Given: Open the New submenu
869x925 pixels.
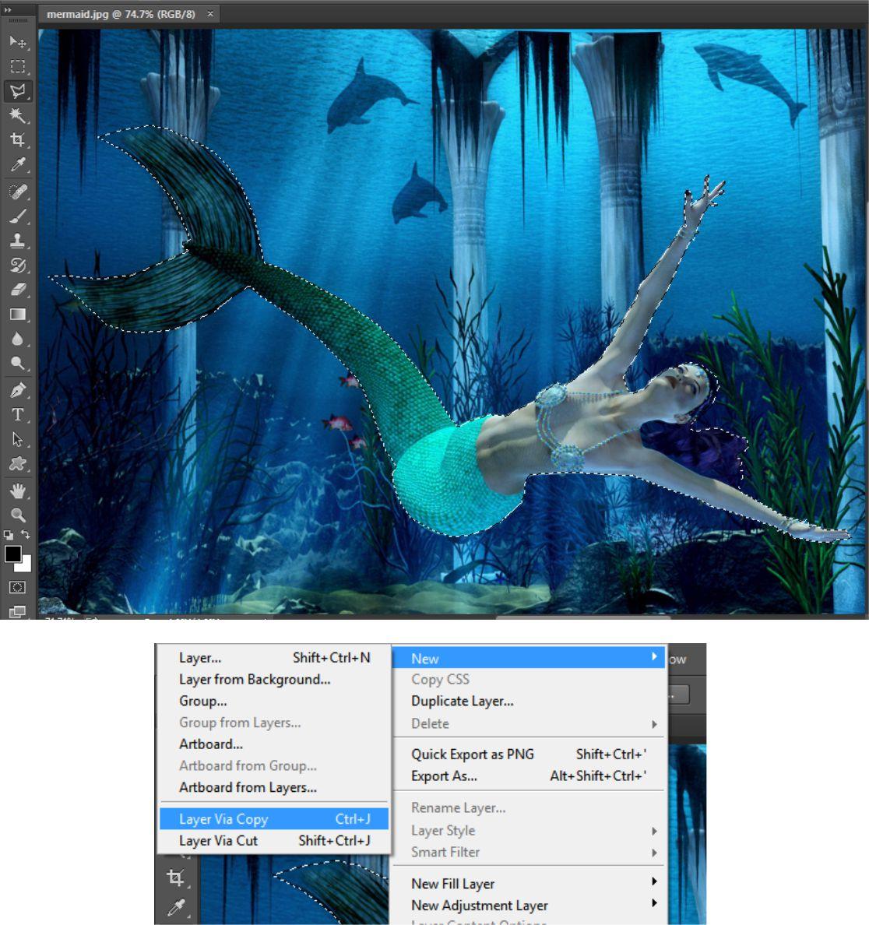Looking at the screenshot, I should point(529,659).
